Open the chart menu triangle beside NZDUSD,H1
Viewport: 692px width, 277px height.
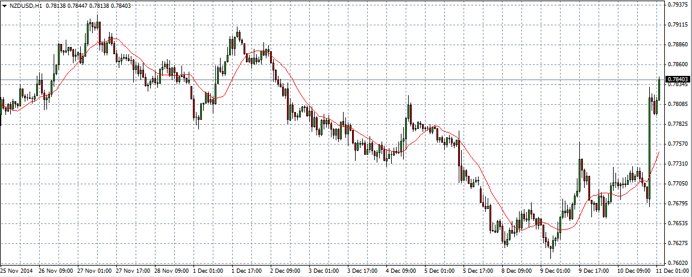coord(4,5)
